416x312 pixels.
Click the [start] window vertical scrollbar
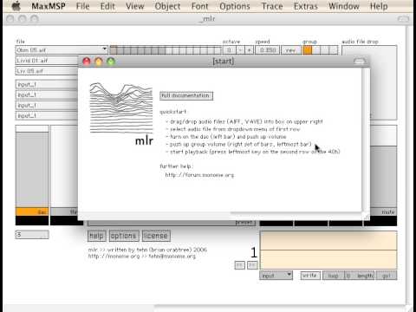click(366, 140)
